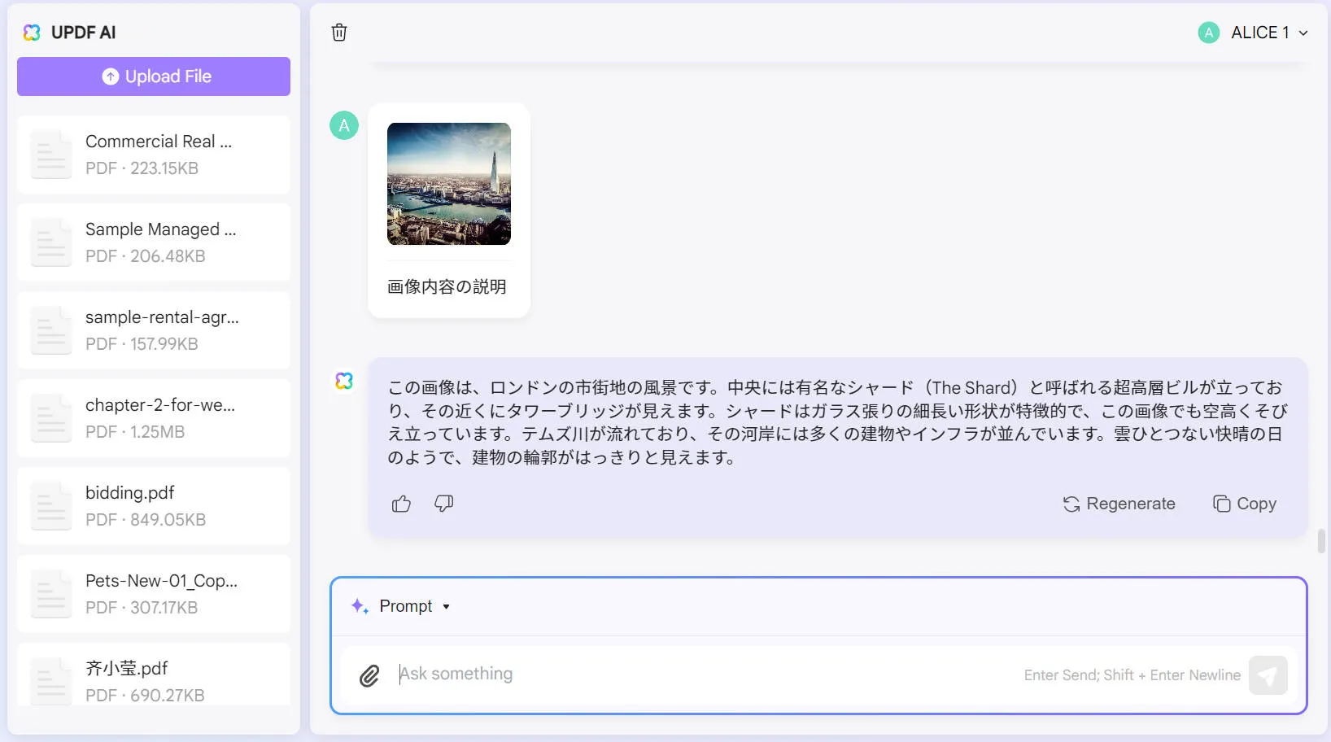This screenshot has width=1331, height=742.
Task: Click the PDF · 223.15KB size label
Action: [x=142, y=168]
